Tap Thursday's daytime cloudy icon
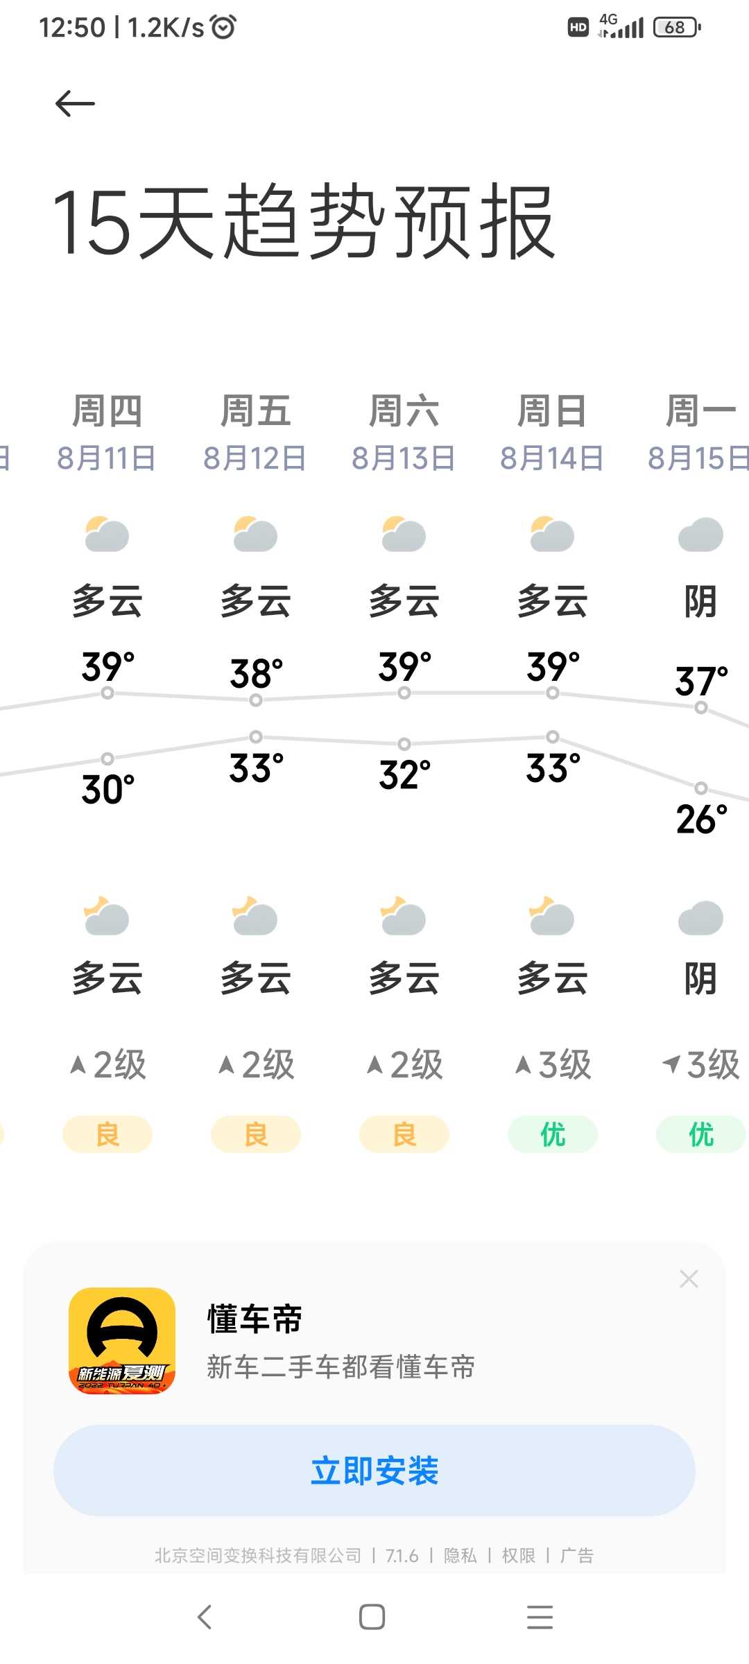Viewport: 749px width, 1664px height. click(107, 534)
